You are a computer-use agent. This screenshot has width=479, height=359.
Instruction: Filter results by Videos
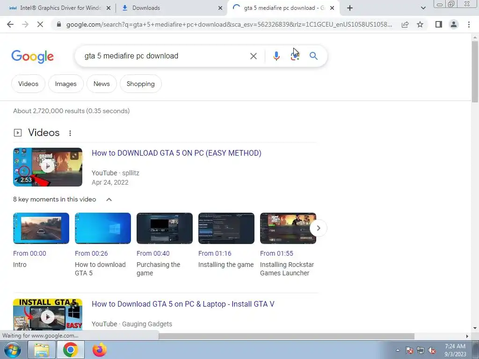tap(28, 84)
